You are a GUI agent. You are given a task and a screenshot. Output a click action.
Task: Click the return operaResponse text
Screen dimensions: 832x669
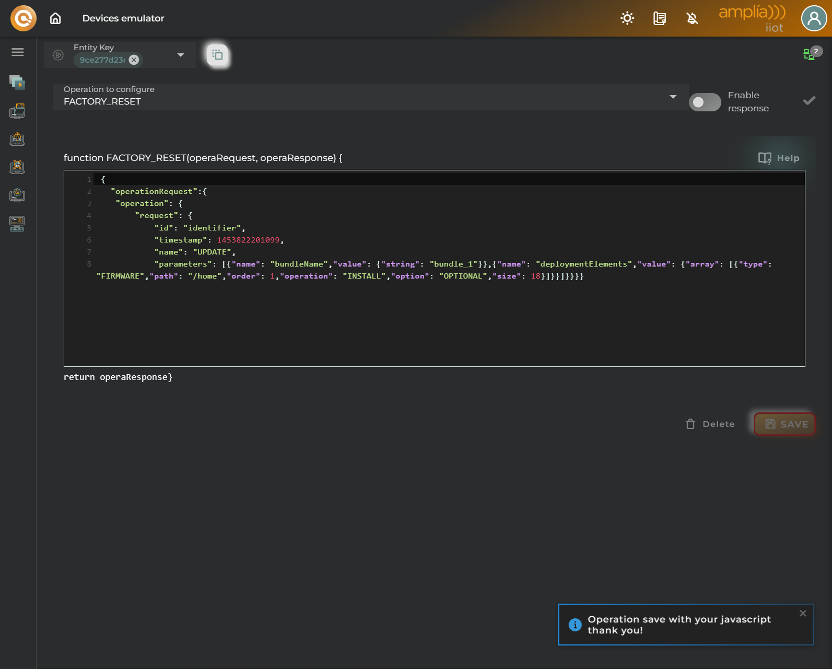118,377
